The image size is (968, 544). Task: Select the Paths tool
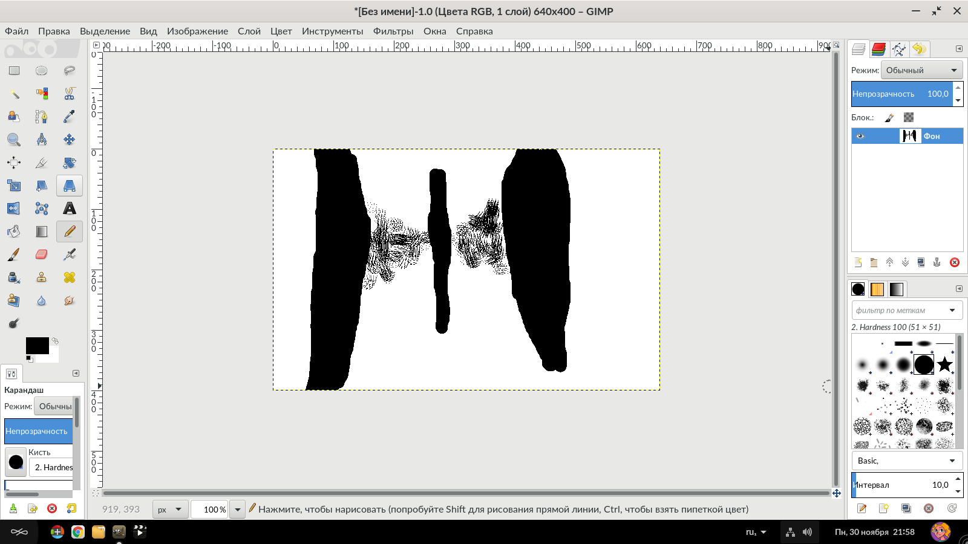(x=41, y=117)
